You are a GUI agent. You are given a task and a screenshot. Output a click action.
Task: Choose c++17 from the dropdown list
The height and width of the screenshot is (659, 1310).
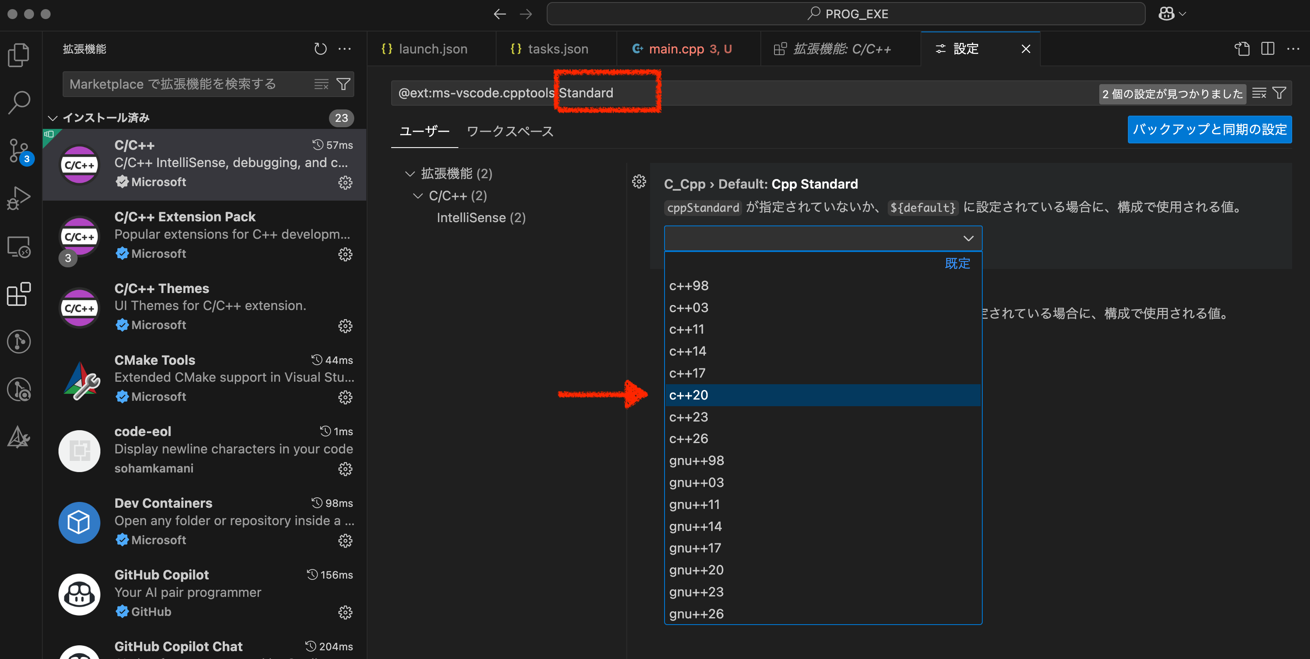(x=823, y=373)
